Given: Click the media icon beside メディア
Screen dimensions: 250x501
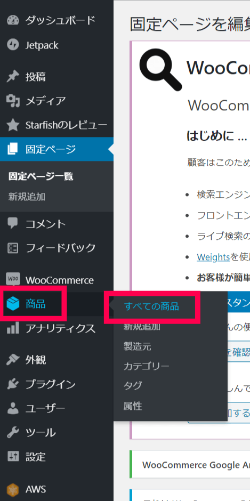Looking at the screenshot, I should pos(13,101).
